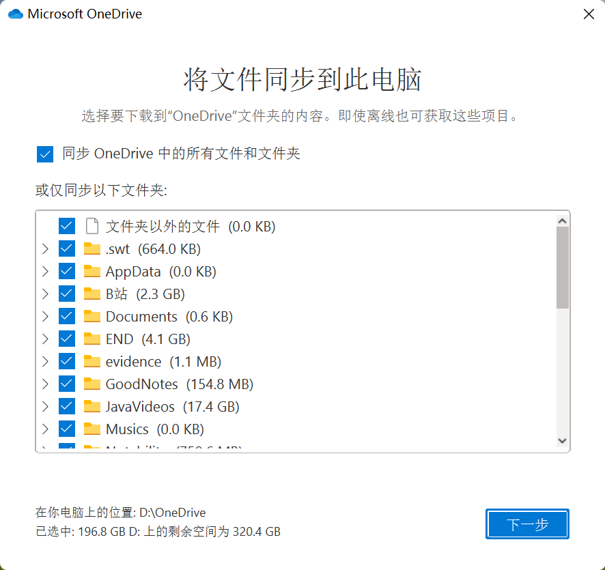Click the OneDrive cloud icon in title bar

point(16,14)
